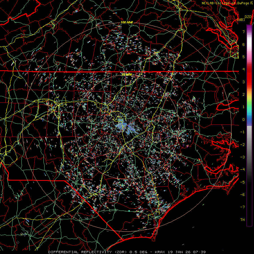Click the 1 dB label on the colorbar

pyautogui.click(x=244, y=107)
